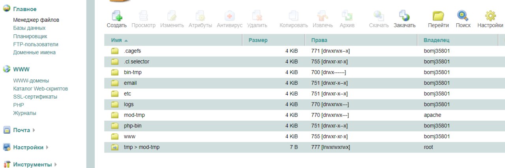Open Журналы link in sidebar

pyautogui.click(x=24, y=113)
